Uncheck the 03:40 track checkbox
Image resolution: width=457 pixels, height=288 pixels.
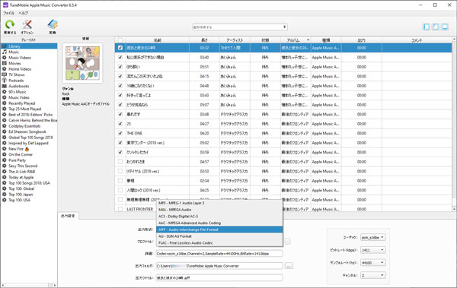(120, 57)
